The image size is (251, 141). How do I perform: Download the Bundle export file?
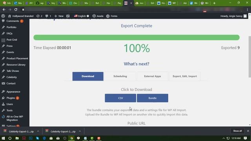[153, 98]
